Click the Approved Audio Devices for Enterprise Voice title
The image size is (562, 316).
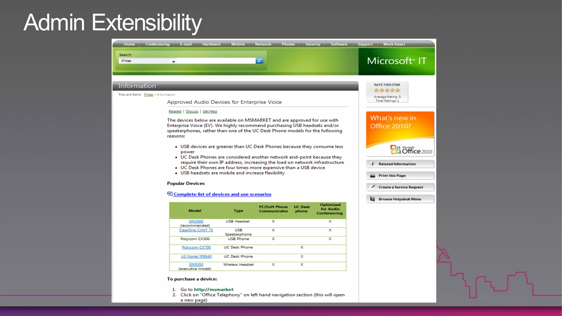tap(224, 102)
